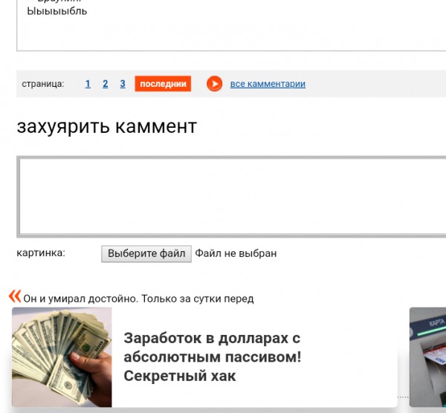
Task: Go to comments page 2
Action: (x=106, y=84)
